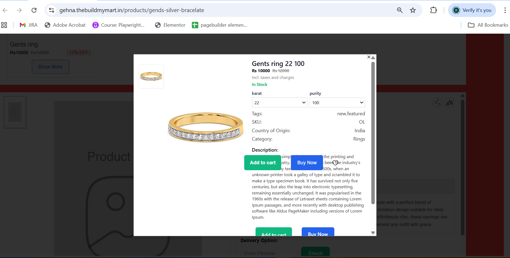Click the Delivery Option label
Image resolution: width=510 pixels, height=258 pixels.
259,240
